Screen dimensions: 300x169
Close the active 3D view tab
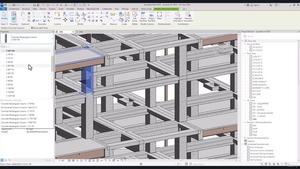(x=73, y=32)
